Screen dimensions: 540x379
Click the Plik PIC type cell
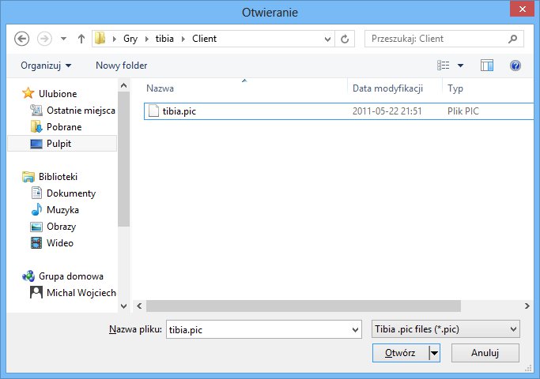pyautogui.click(x=463, y=111)
